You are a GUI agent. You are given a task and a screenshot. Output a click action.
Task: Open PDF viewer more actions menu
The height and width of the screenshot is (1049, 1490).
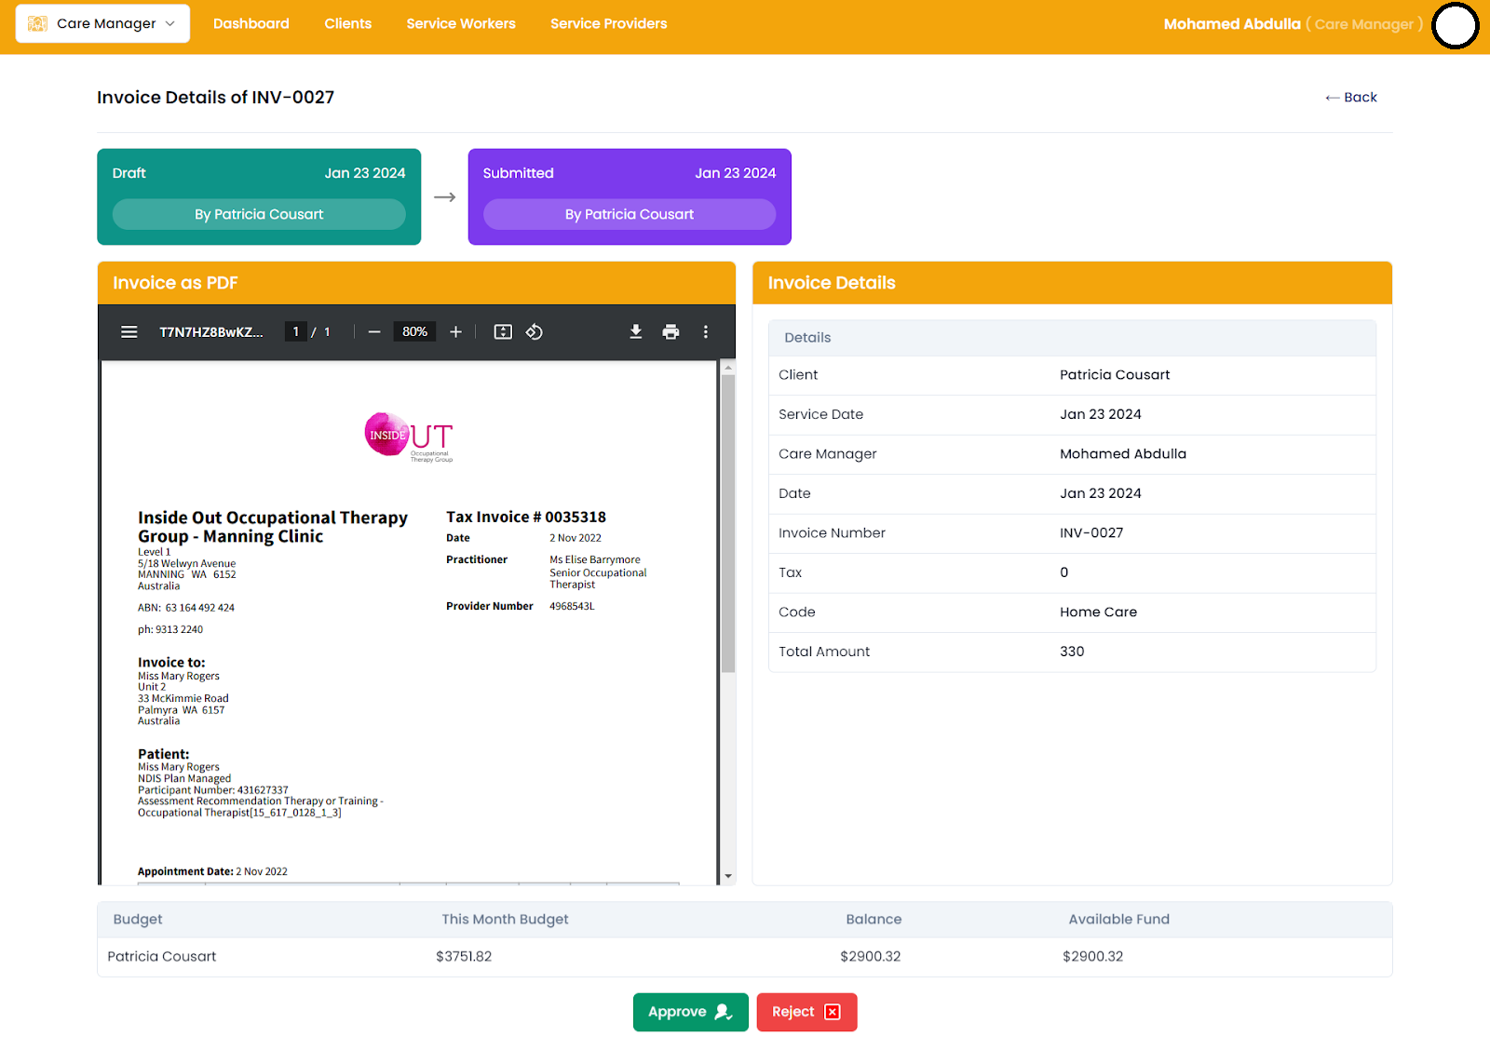click(x=706, y=332)
